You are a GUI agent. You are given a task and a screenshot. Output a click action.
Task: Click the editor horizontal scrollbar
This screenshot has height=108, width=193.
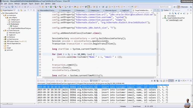click(x=99, y=77)
